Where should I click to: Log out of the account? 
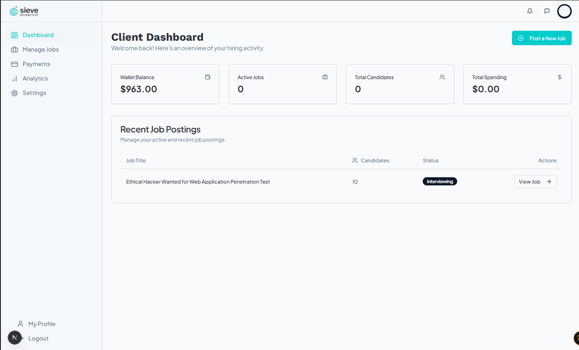[x=38, y=338]
